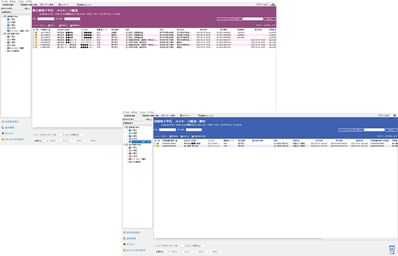Image resolution: width=398 pixels, height=256 pixels.
Task: Tick the checkbox on first row of purple table
Action: [33, 31]
